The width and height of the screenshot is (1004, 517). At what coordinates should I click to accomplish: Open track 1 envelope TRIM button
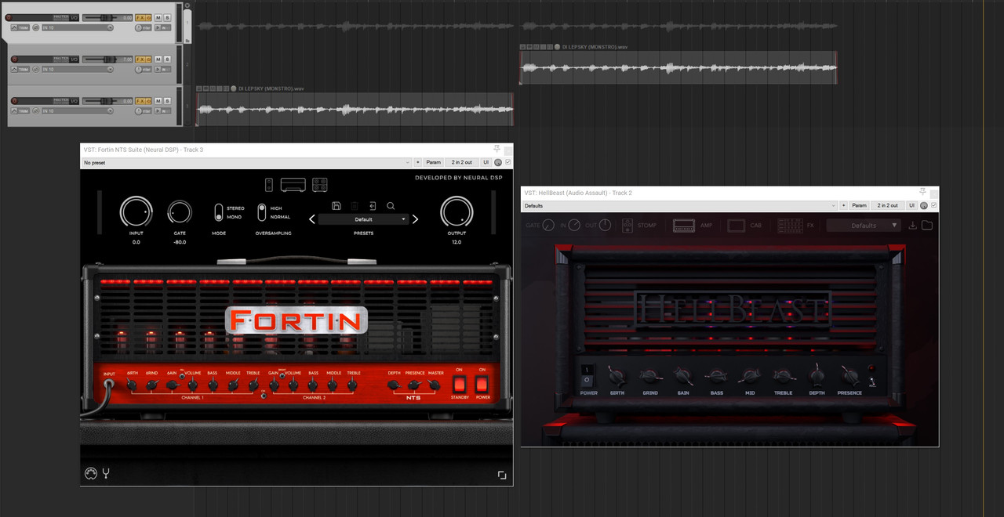pos(20,27)
